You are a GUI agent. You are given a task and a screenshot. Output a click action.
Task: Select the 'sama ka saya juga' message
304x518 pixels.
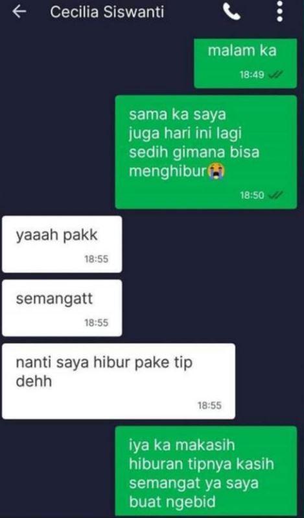(206, 152)
